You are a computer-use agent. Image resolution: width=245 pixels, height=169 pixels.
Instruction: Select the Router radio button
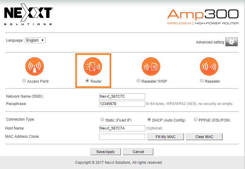[87, 81]
